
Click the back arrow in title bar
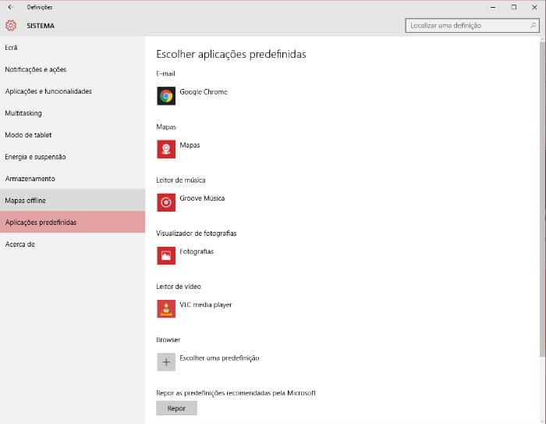pos(10,7)
